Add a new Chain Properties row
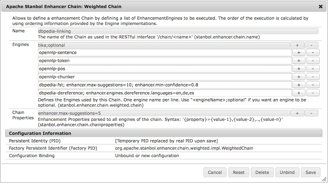This screenshot has width=328, height=183. [297, 113]
